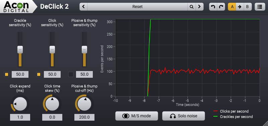Select the A settings slot

coord(232,7)
